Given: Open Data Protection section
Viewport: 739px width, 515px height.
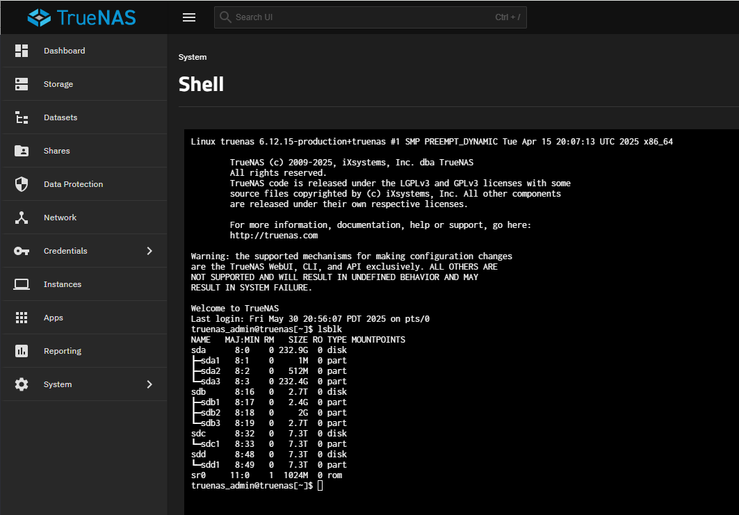Looking at the screenshot, I should (x=84, y=184).
